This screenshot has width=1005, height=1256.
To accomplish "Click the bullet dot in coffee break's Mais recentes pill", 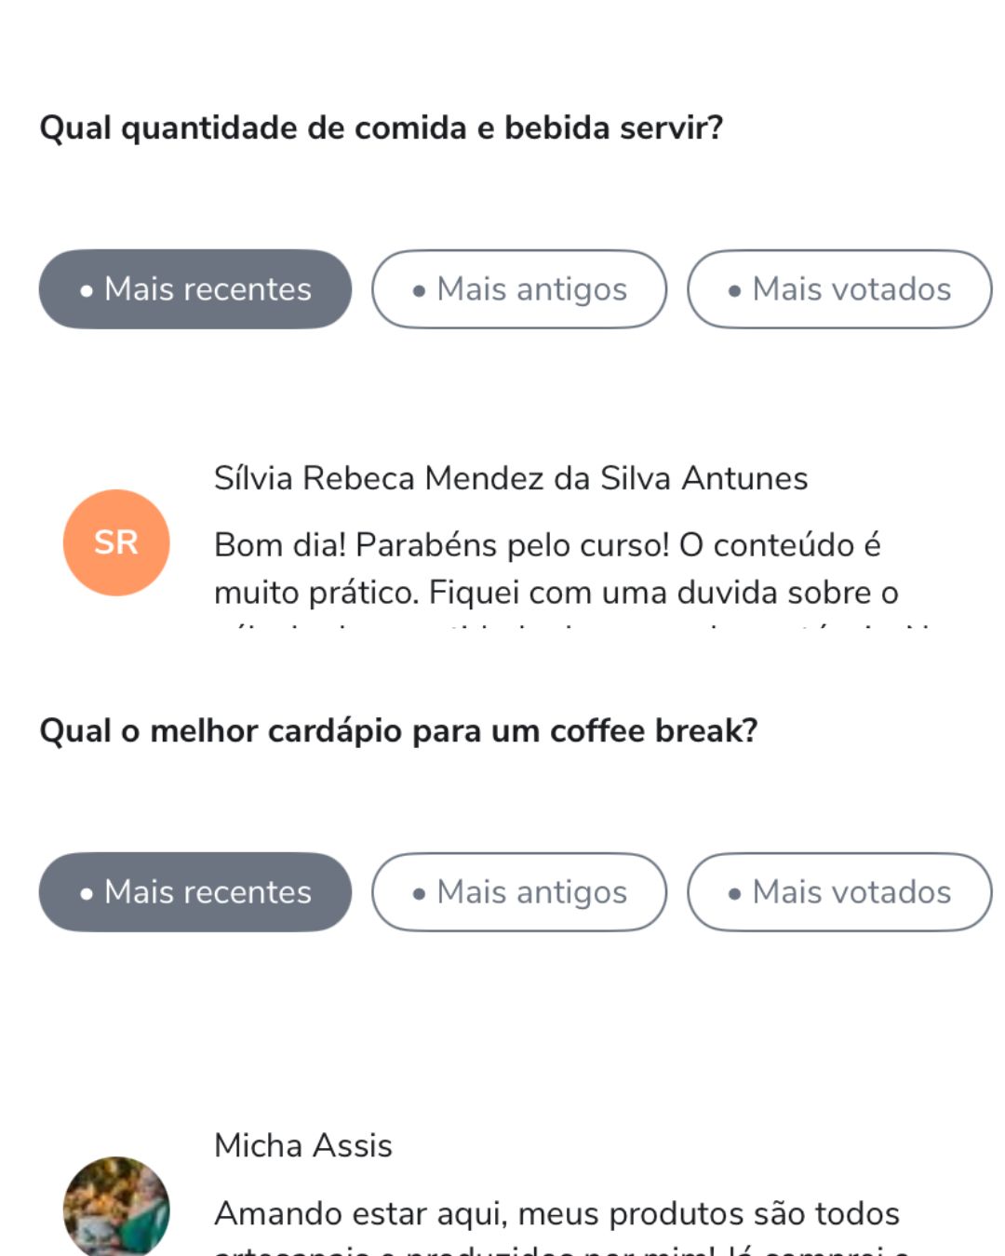I will point(87,894).
